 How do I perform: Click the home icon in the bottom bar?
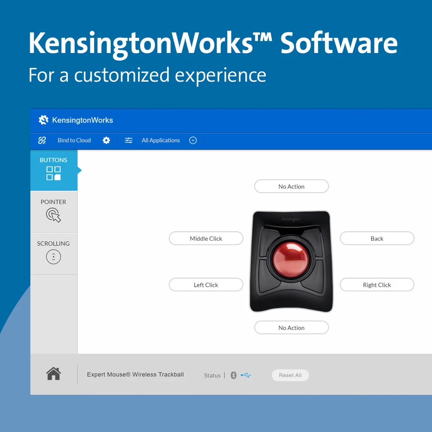54,373
